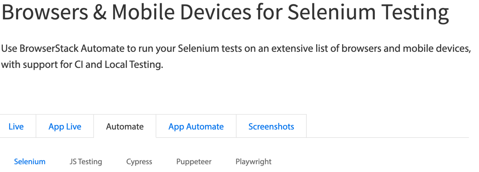Open the Screenshots tab
This screenshot has height=172, width=479.
[x=271, y=127]
